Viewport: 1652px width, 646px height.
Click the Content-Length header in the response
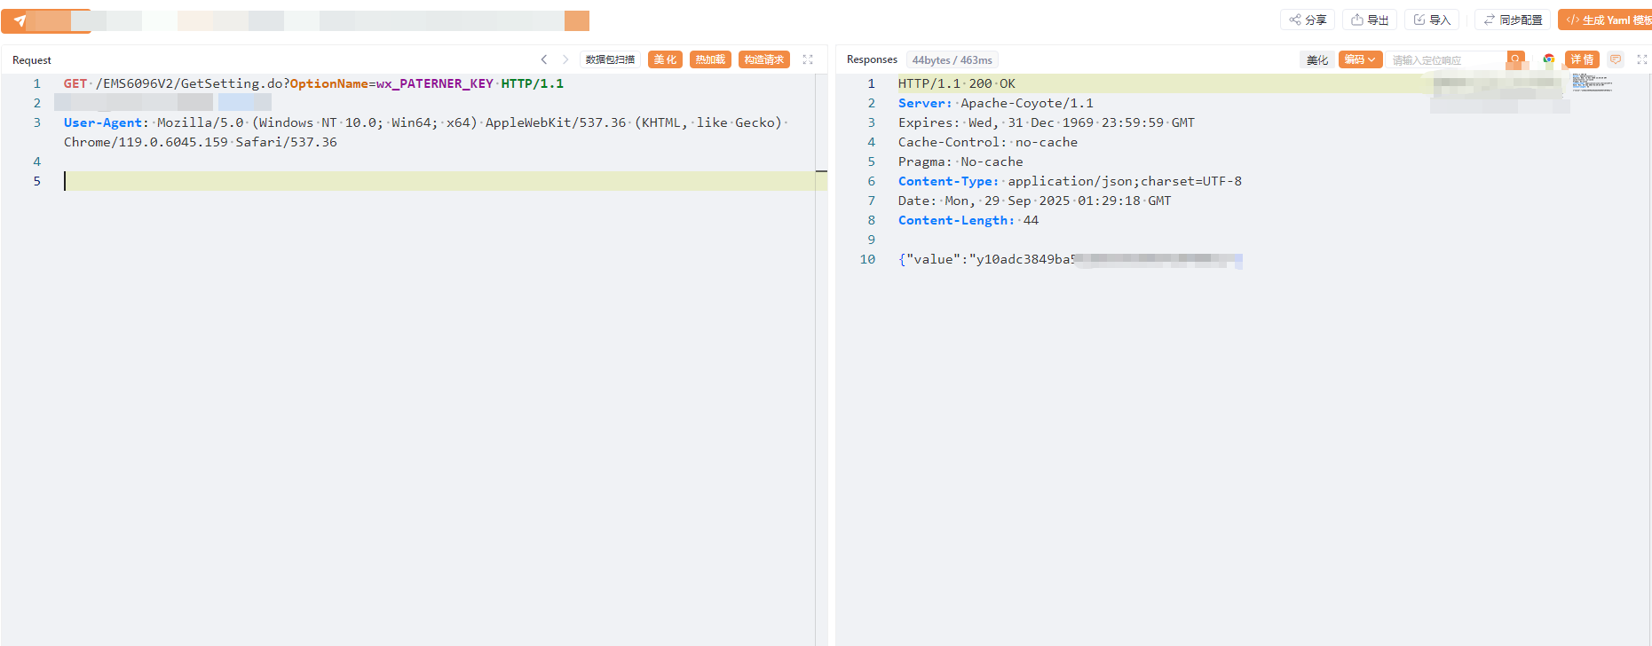point(968,220)
